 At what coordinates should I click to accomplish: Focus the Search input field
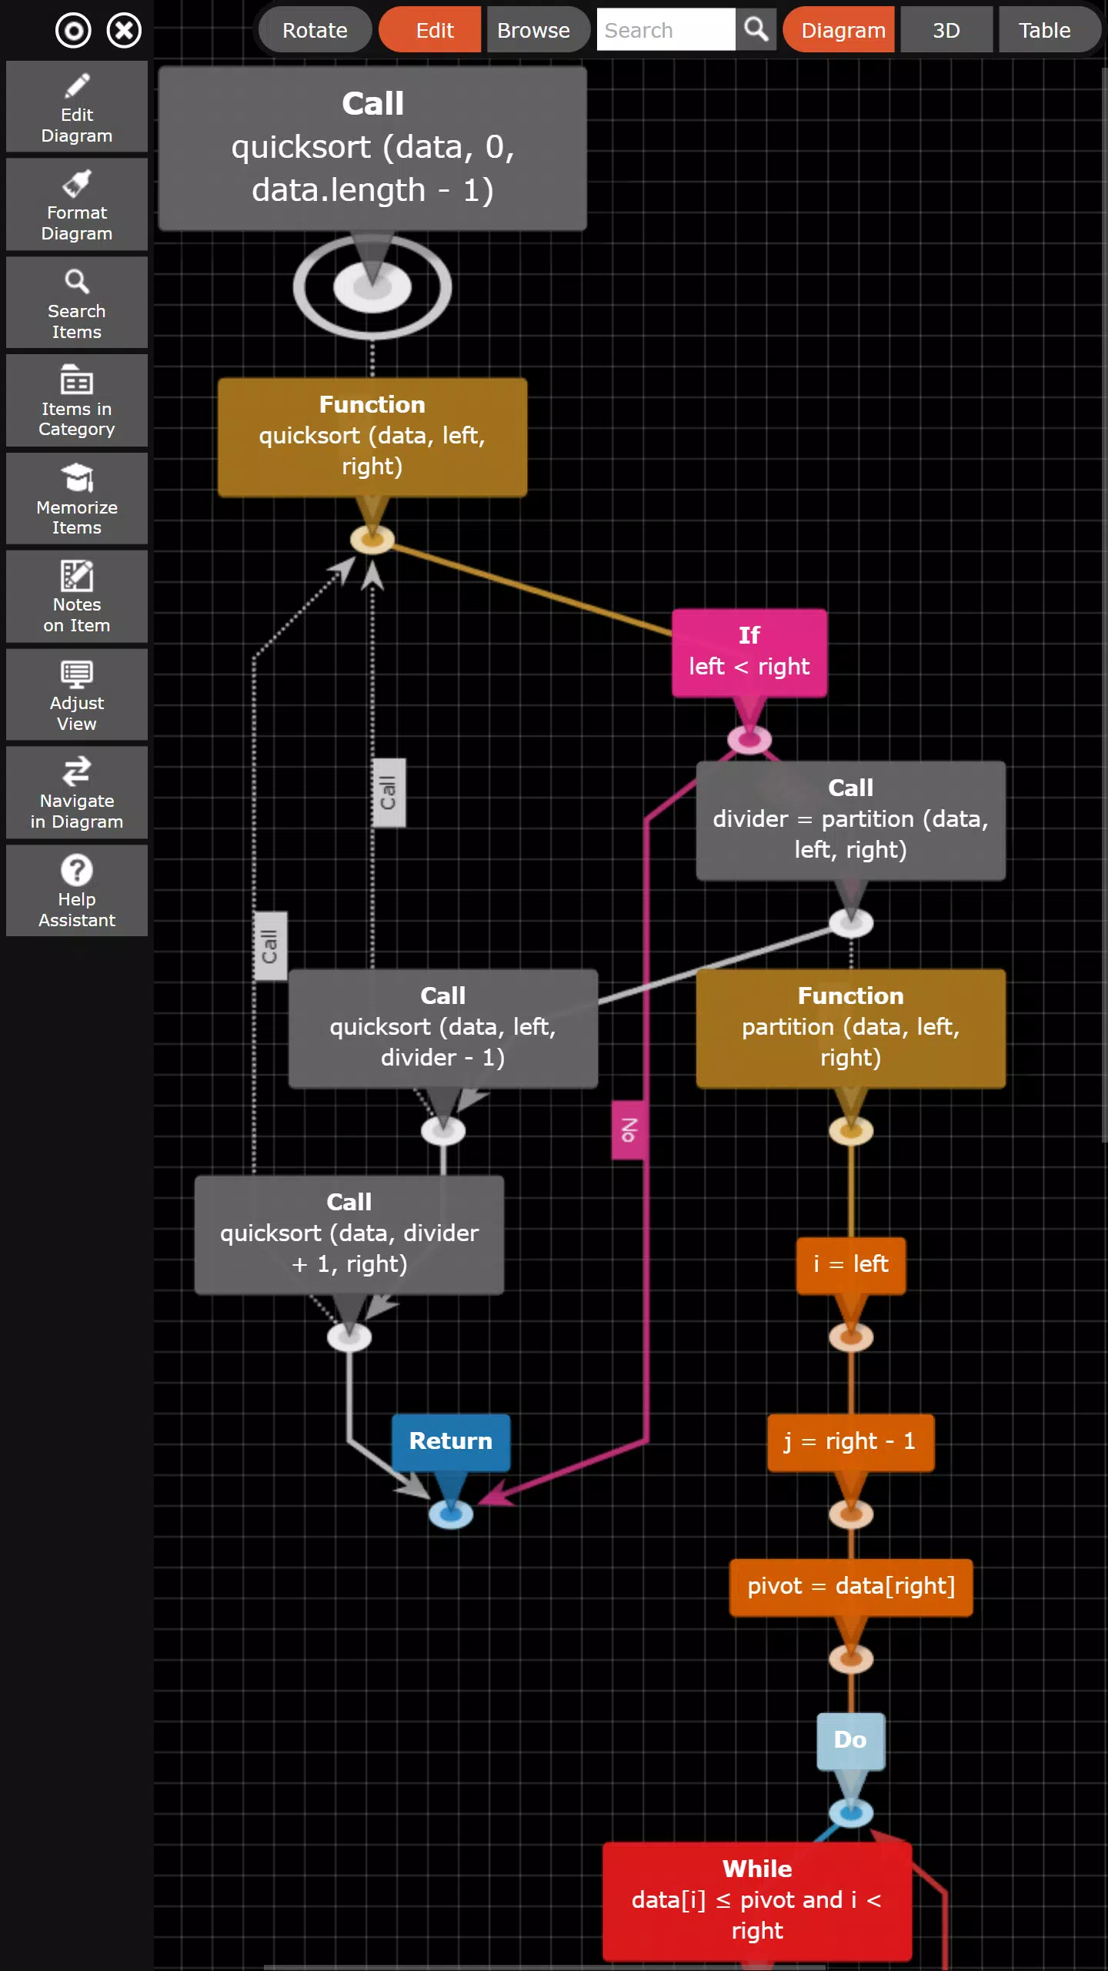(x=666, y=30)
